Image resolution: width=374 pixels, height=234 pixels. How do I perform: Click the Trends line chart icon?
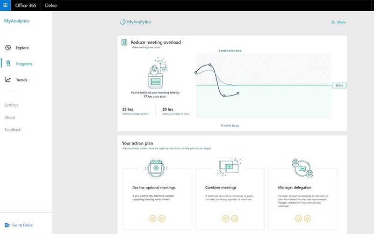(x=8, y=80)
